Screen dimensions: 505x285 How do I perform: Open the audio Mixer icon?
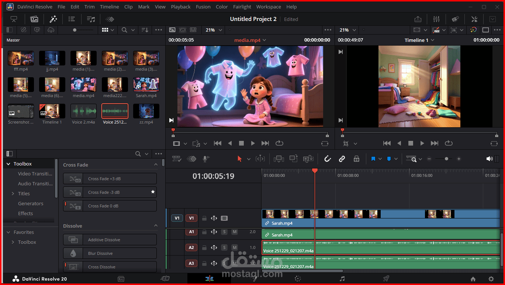point(436,19)
